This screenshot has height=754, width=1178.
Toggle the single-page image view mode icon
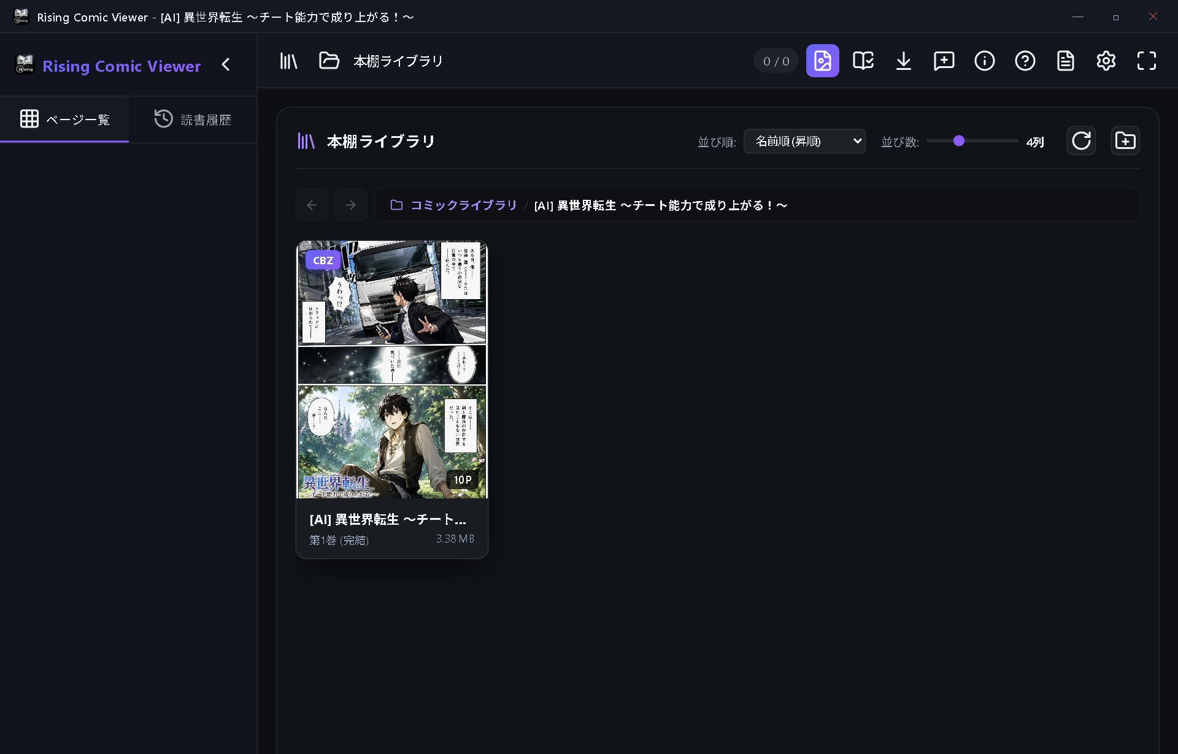(x=822, y=61)
